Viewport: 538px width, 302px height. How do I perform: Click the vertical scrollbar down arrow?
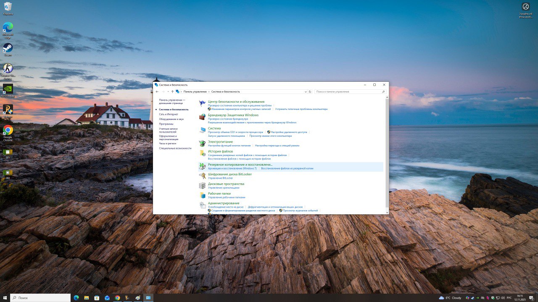coord(387,213)
